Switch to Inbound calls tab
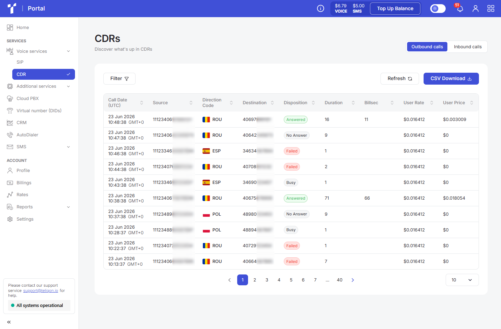 pyautogui.click(x=468, y=47)
